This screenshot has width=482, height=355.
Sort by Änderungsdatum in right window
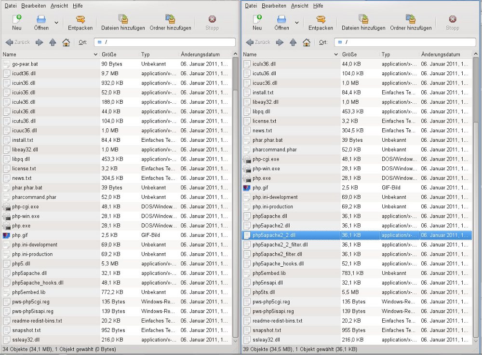click(x=446, y=55)
